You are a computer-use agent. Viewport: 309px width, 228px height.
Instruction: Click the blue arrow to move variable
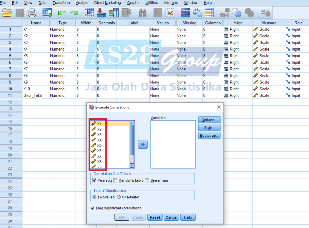[x=142, y=145]
